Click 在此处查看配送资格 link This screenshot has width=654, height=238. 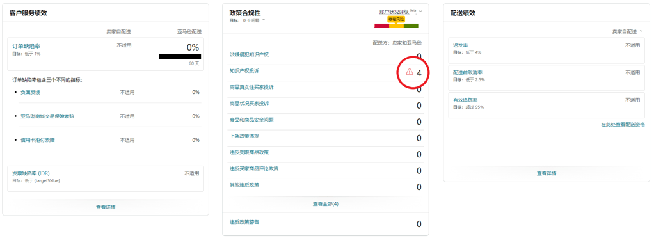(623, 125)
